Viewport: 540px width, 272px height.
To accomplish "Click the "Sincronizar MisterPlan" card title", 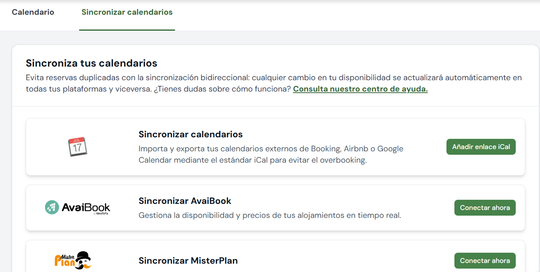I will pyautogui.click(x=188, y=261).
